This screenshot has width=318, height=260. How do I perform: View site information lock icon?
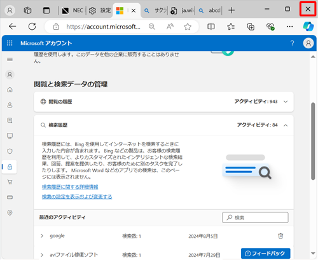(x=56, y=27)
